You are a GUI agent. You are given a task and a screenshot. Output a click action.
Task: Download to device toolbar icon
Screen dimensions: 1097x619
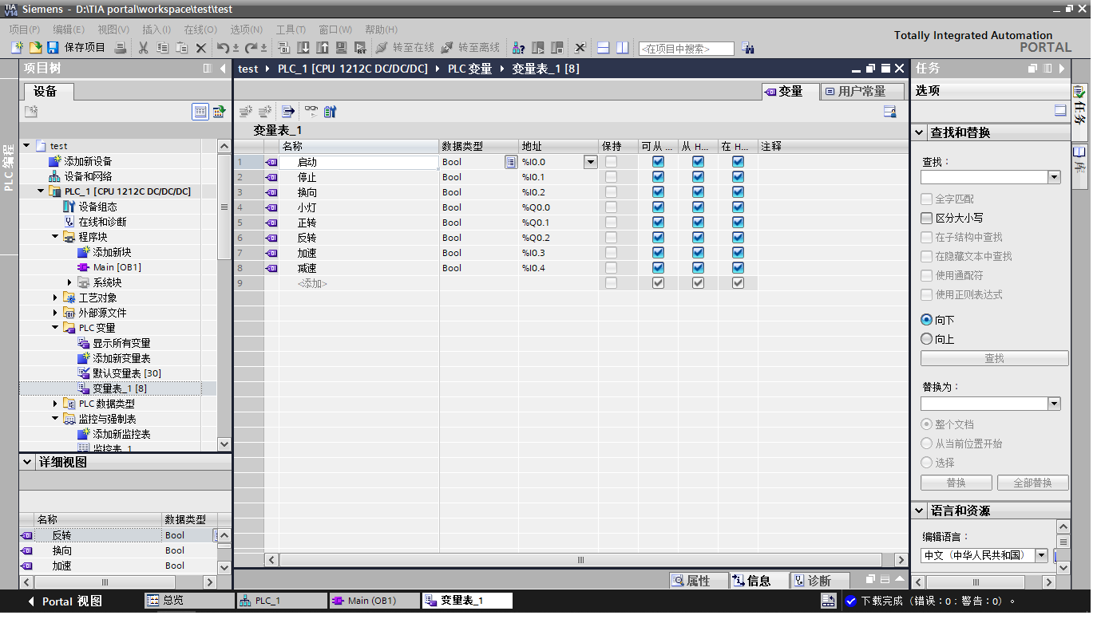click(x=304, y=48)
